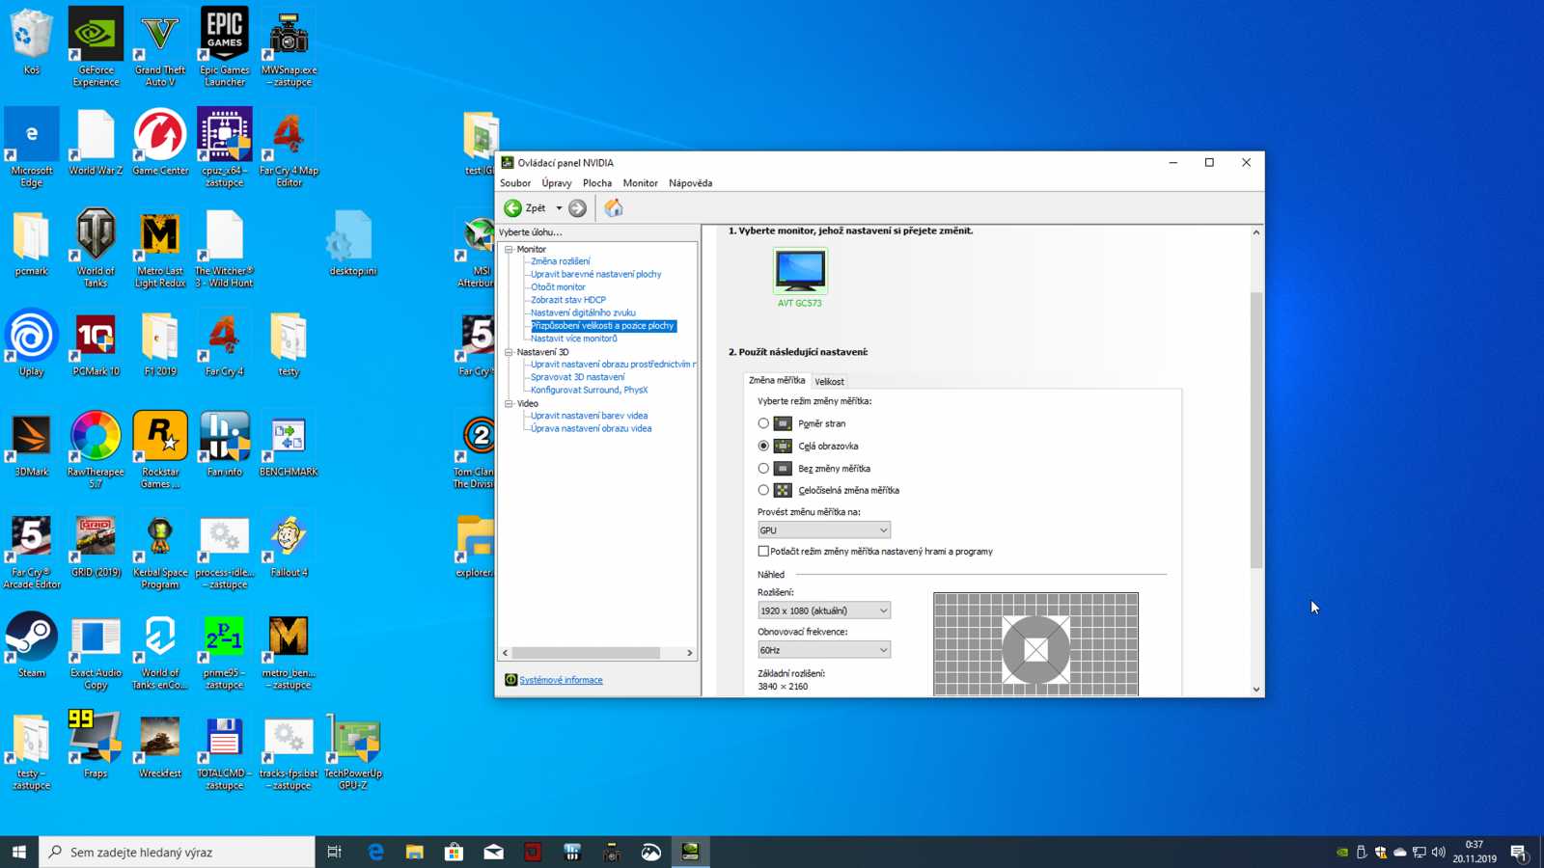
Task: Open the Soubor menu
Action: pos(515,183)
